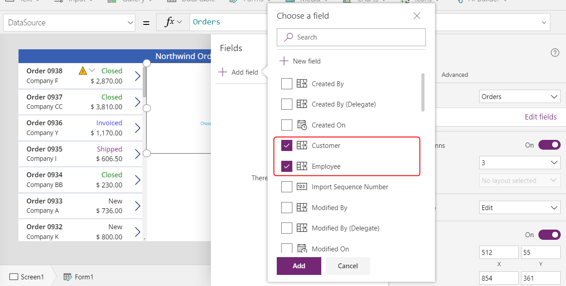Click the Add button in the dialog

pyautogui.click(x=299, y=266)
